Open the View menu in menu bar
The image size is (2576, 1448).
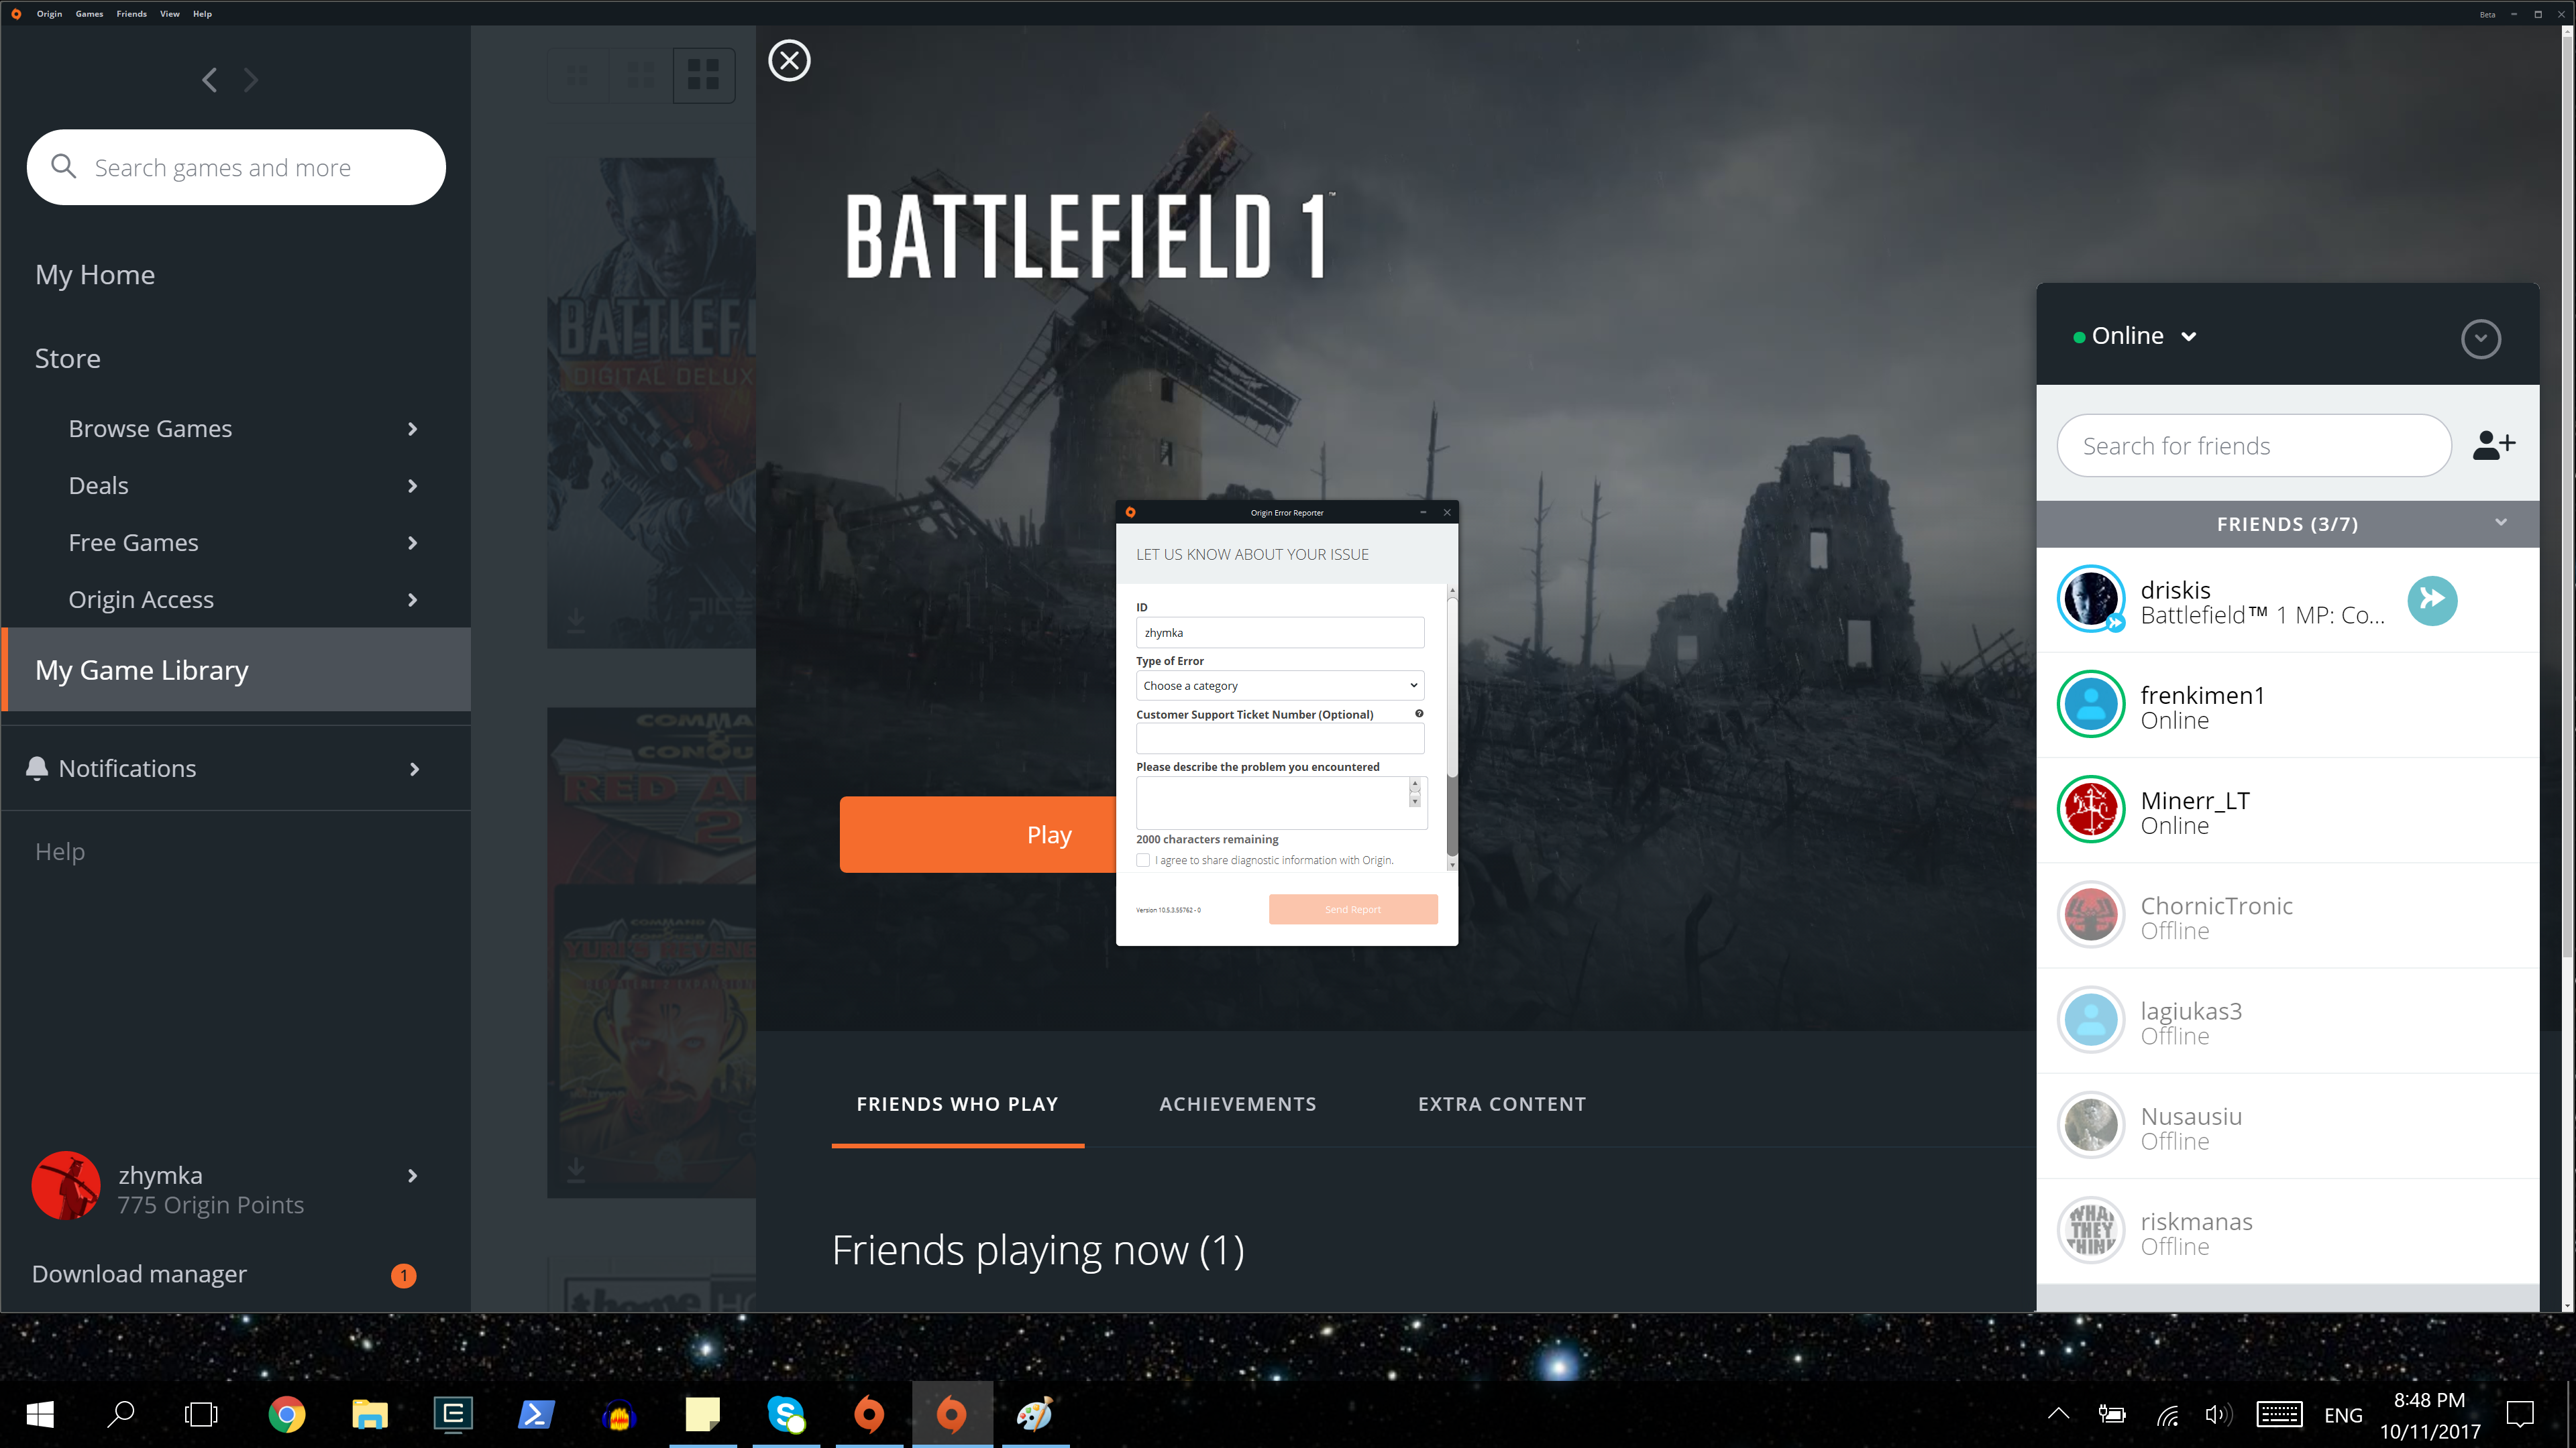tap(170, 14)
